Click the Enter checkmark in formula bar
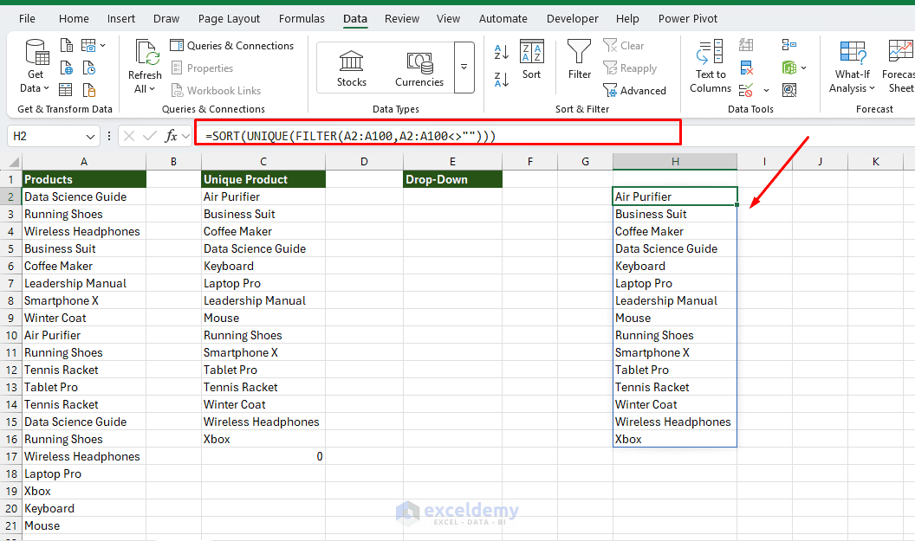This screenshot has height=541, width=915. point(150,136)
